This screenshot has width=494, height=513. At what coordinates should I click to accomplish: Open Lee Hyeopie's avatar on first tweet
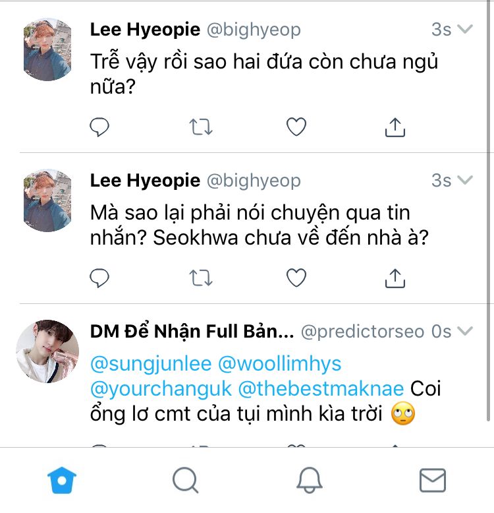(47, 49)
